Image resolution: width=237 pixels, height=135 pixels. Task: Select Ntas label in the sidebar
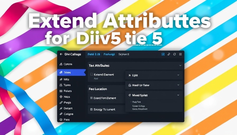coord(67,97)
